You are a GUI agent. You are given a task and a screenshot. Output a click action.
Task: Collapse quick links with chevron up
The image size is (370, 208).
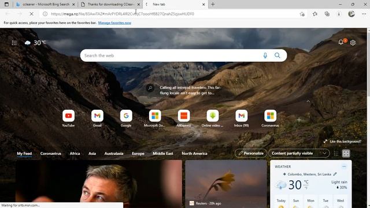pos(308,101)
